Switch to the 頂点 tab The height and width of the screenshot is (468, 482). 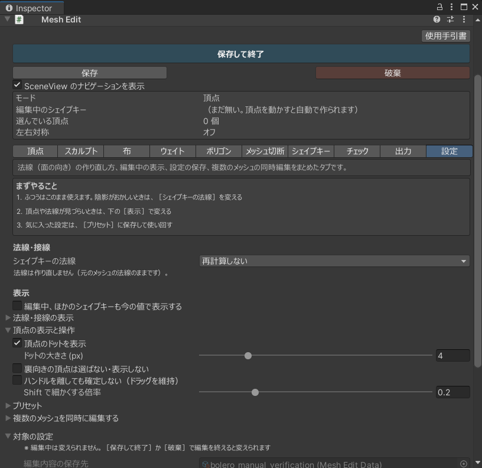click(x=35, y=151)
